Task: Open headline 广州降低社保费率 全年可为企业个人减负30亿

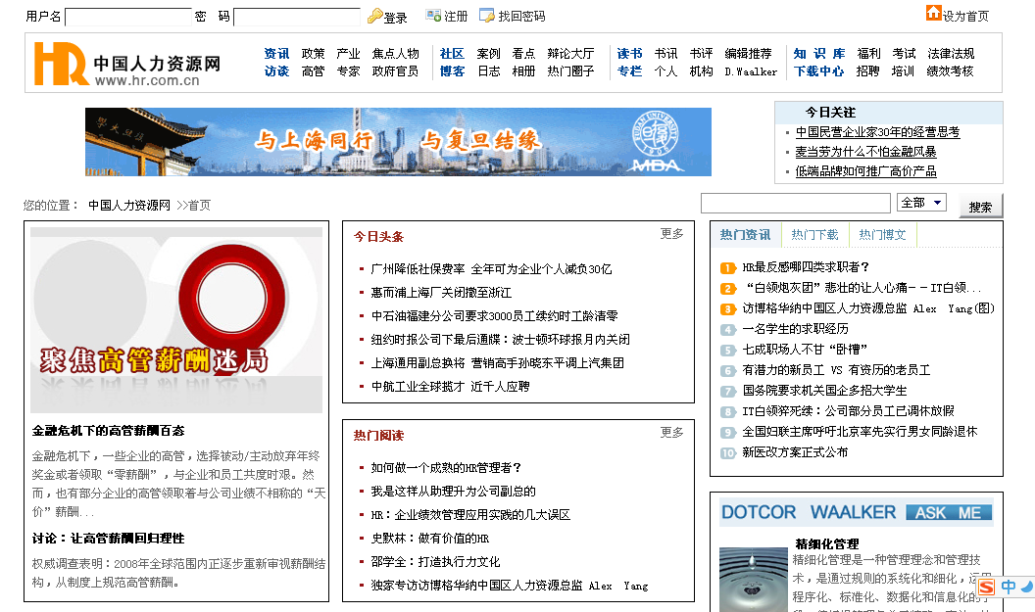Action: click(x=491, y=269)
